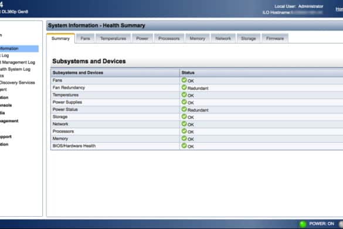Open the Memory tab

pos(198,38)
